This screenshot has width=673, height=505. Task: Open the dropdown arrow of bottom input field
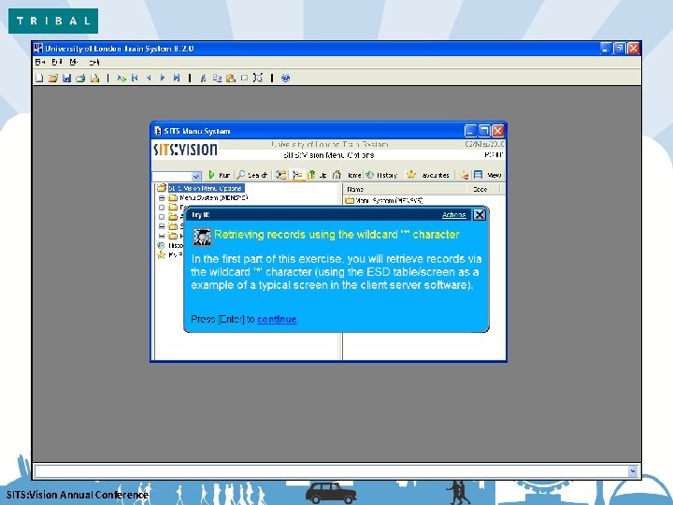point(633,471)
